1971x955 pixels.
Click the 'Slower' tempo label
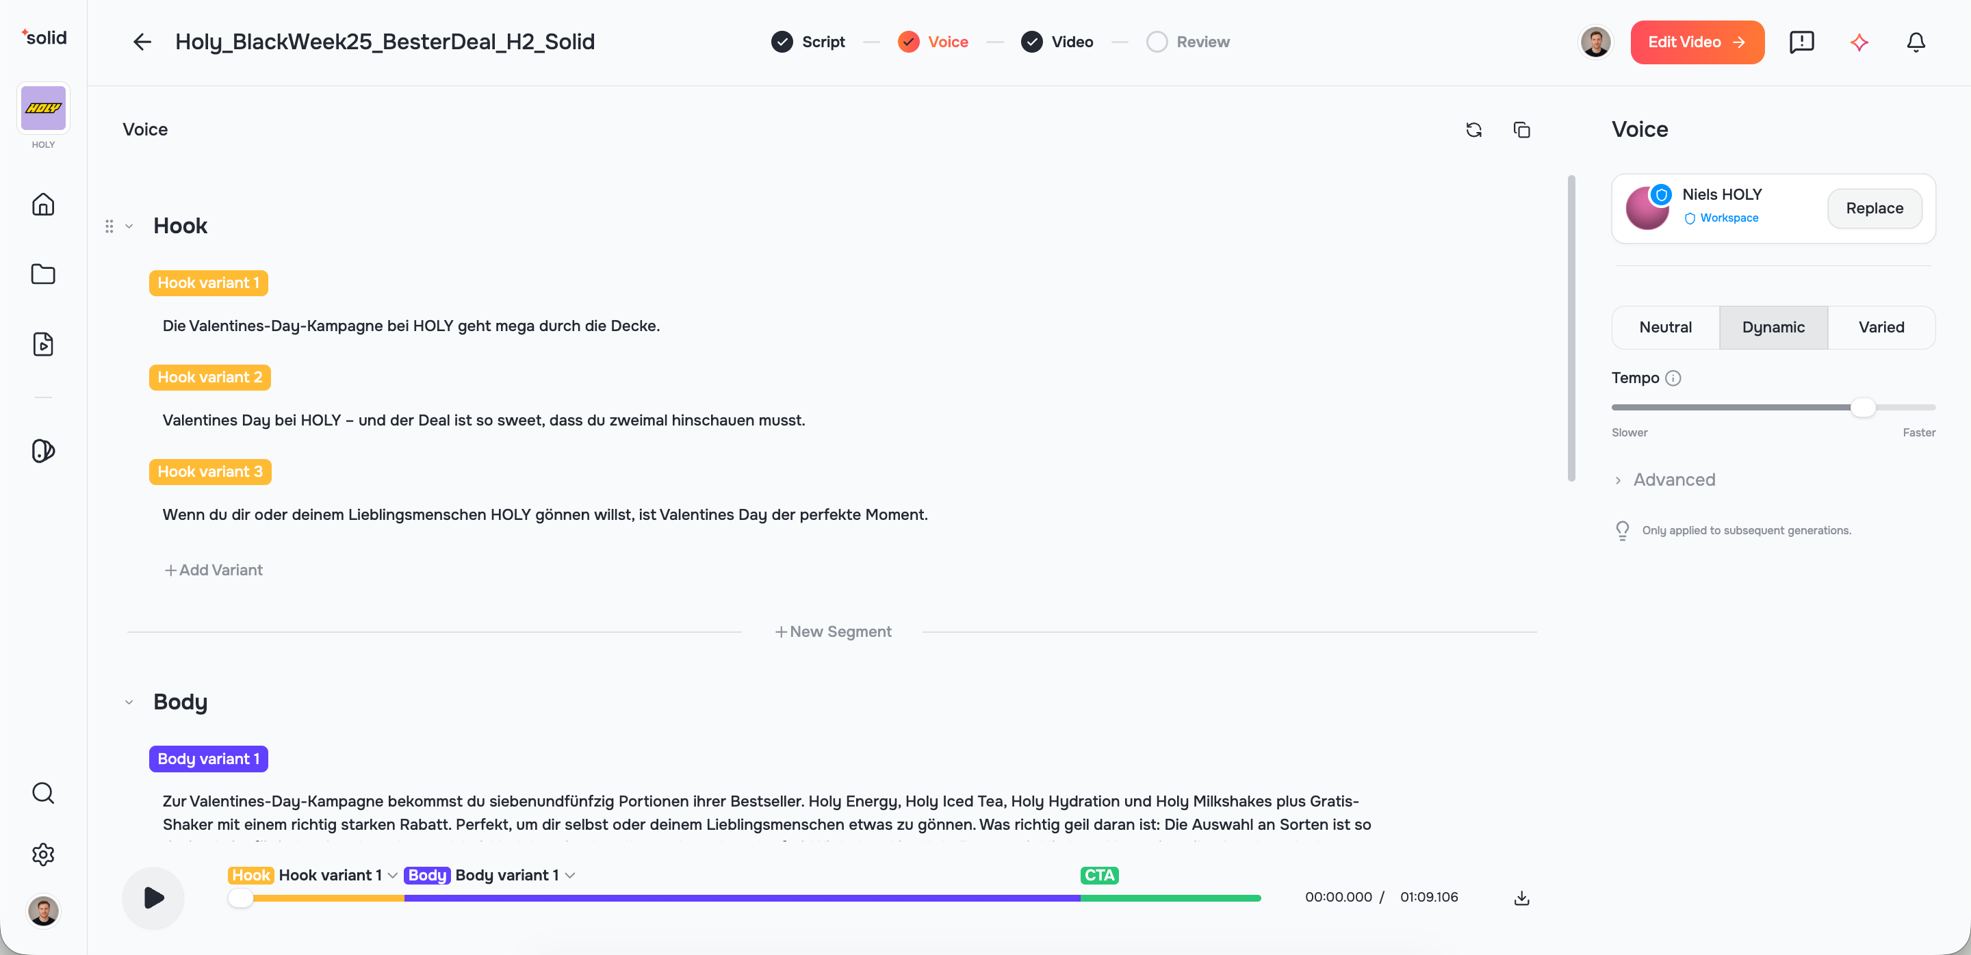(x=1629, y=433)
